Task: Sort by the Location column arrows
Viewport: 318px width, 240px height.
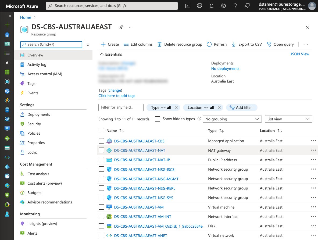Action: tap(280, 131)
